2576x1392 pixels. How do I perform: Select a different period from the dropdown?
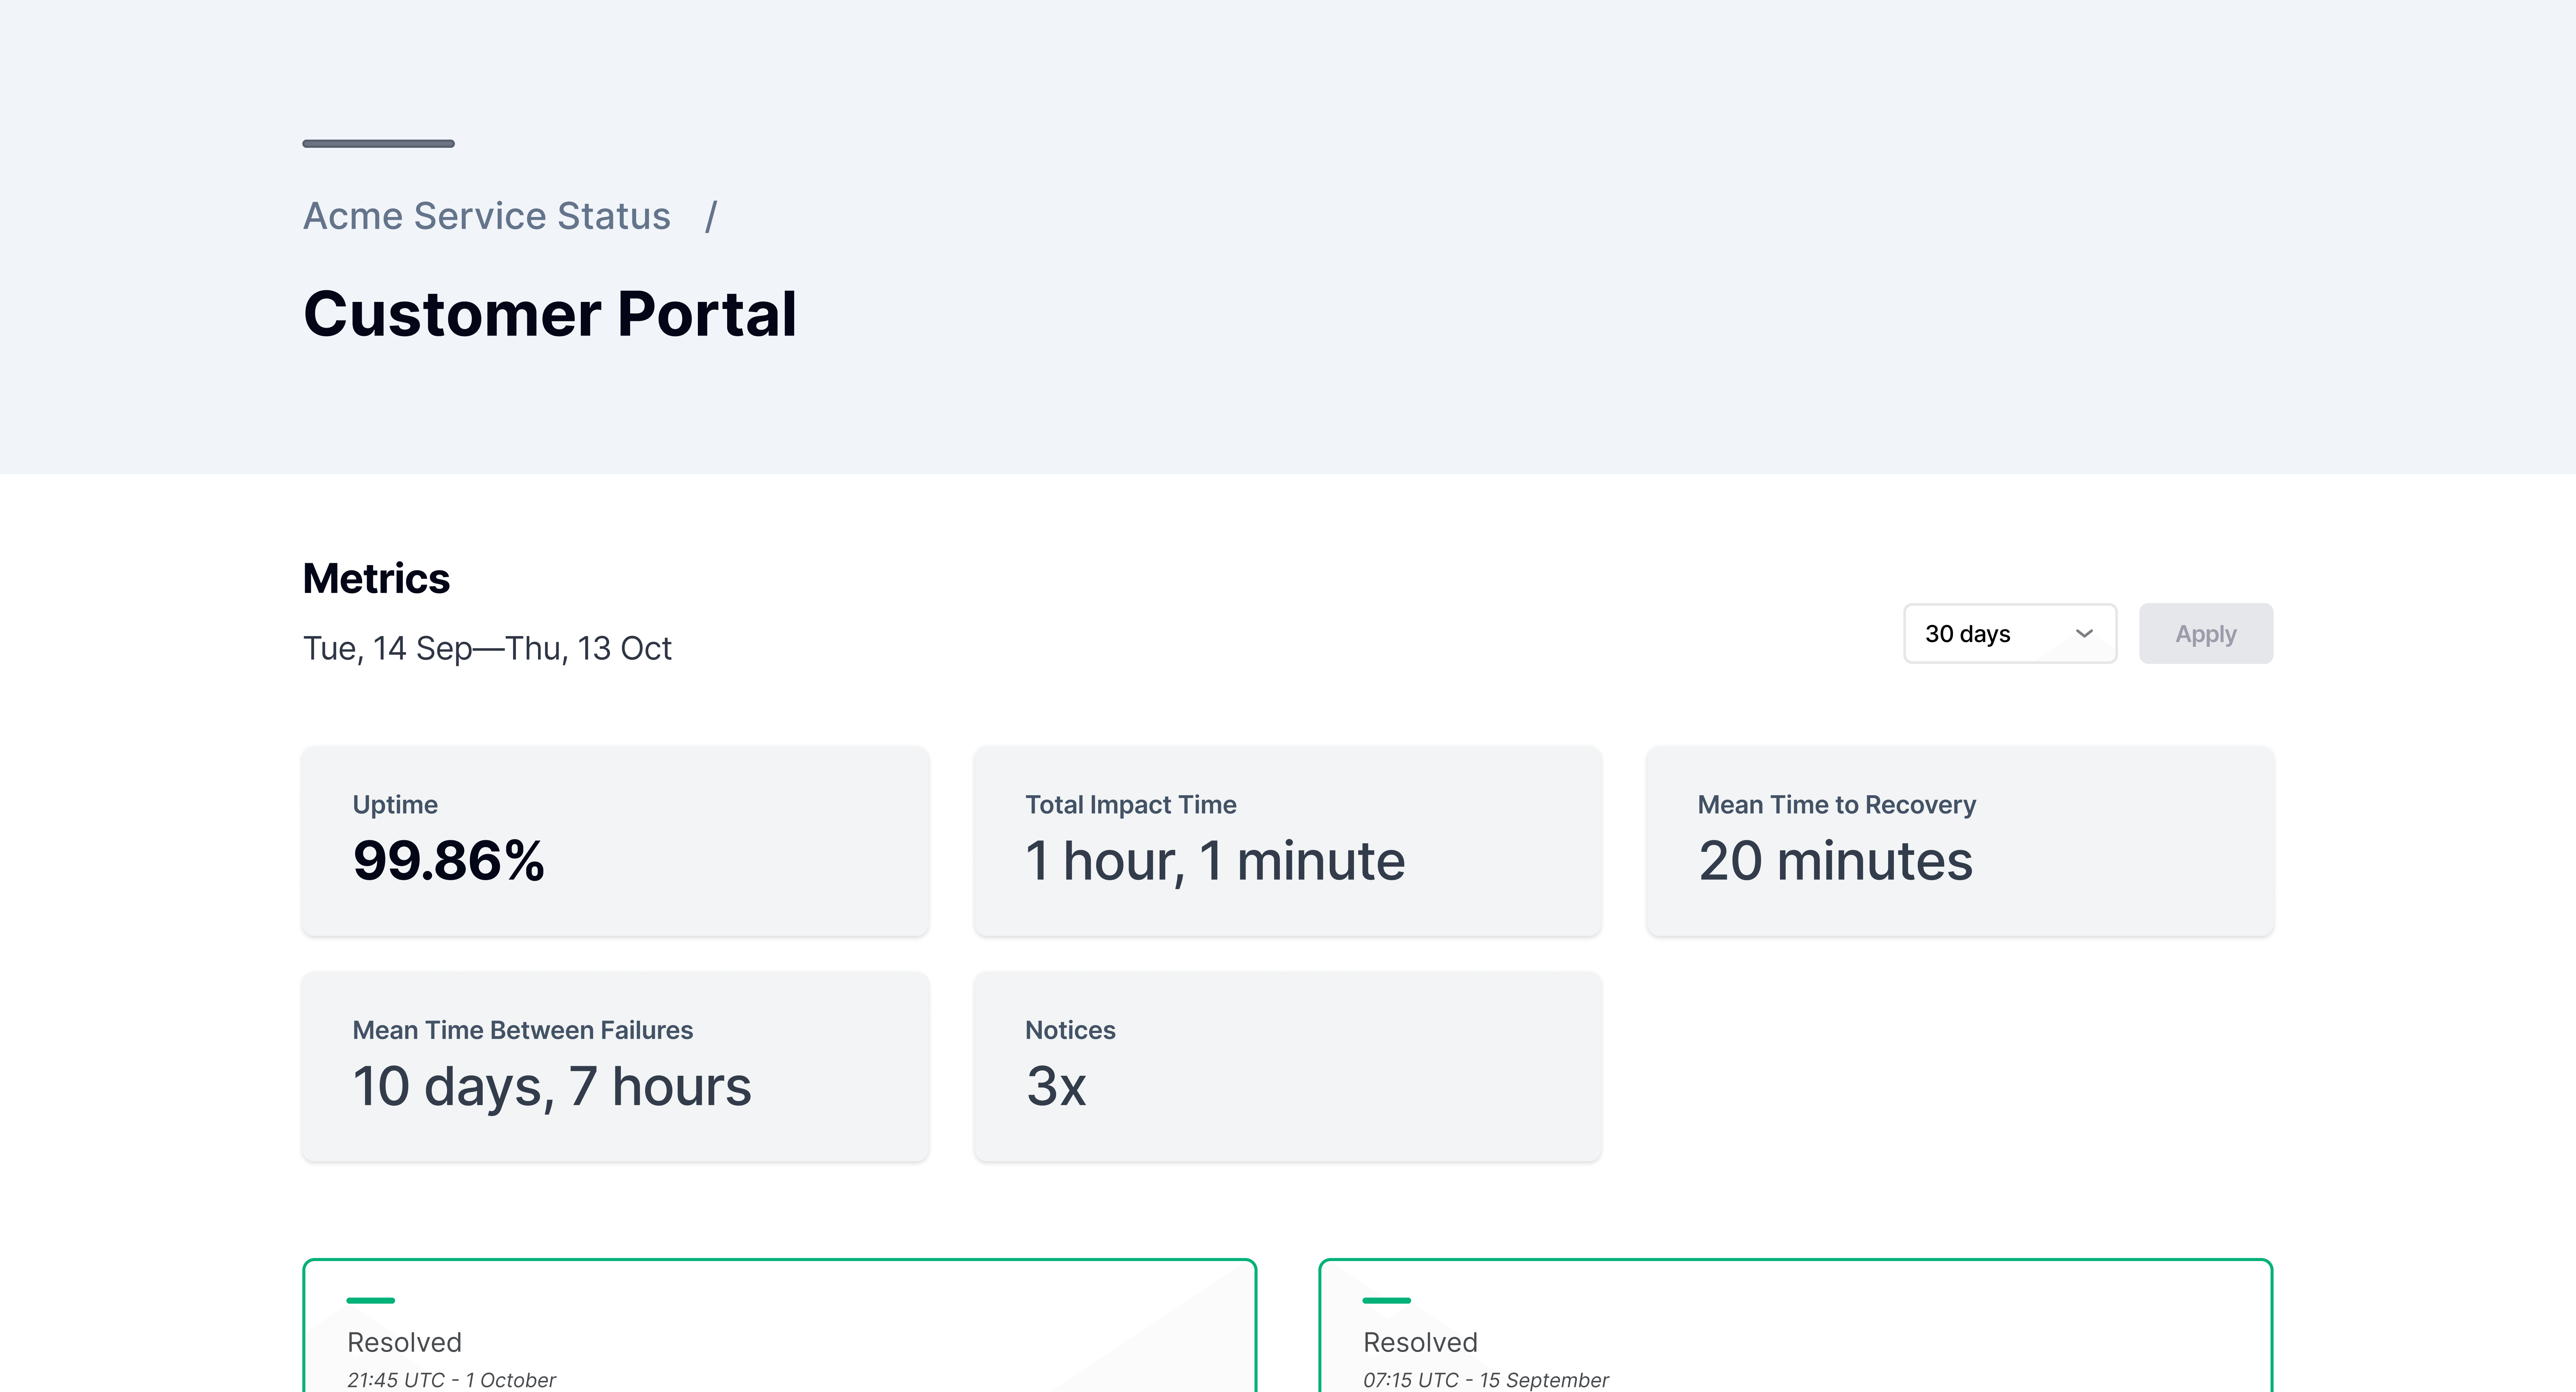tap(2010, 634)
